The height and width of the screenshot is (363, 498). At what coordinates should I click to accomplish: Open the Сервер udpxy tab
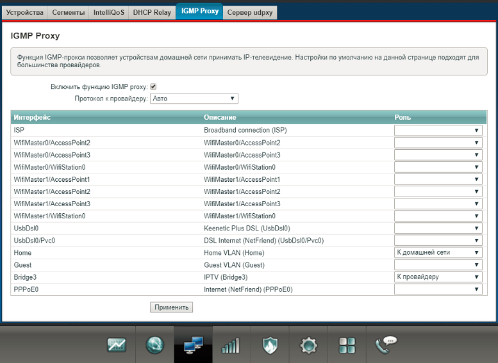point(250,12)
